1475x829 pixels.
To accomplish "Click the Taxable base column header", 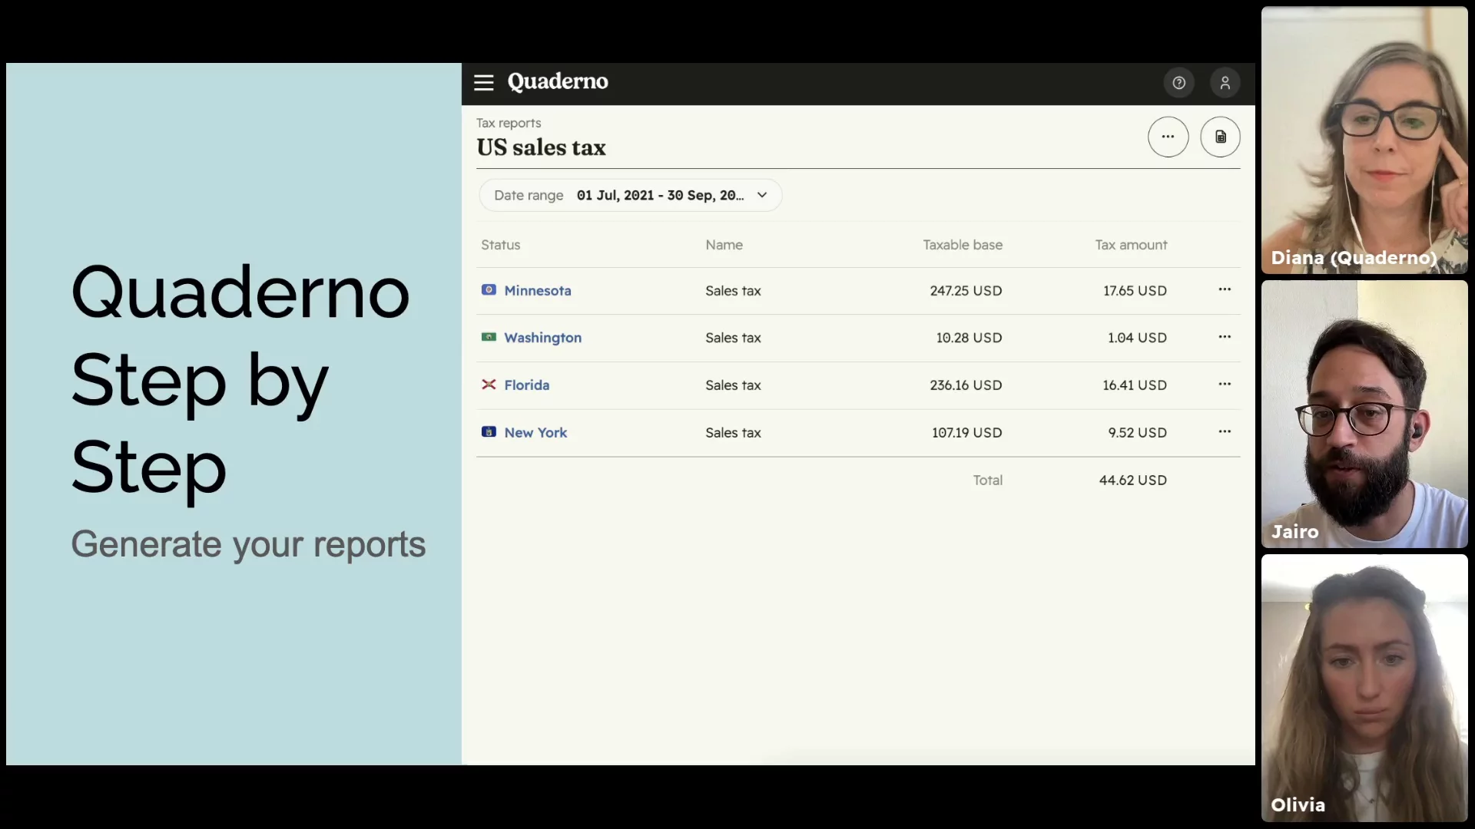I will 962,245.
